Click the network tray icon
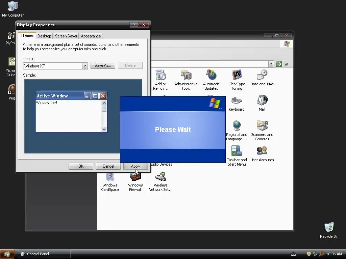Screen dimensions: 346x259 315,254
